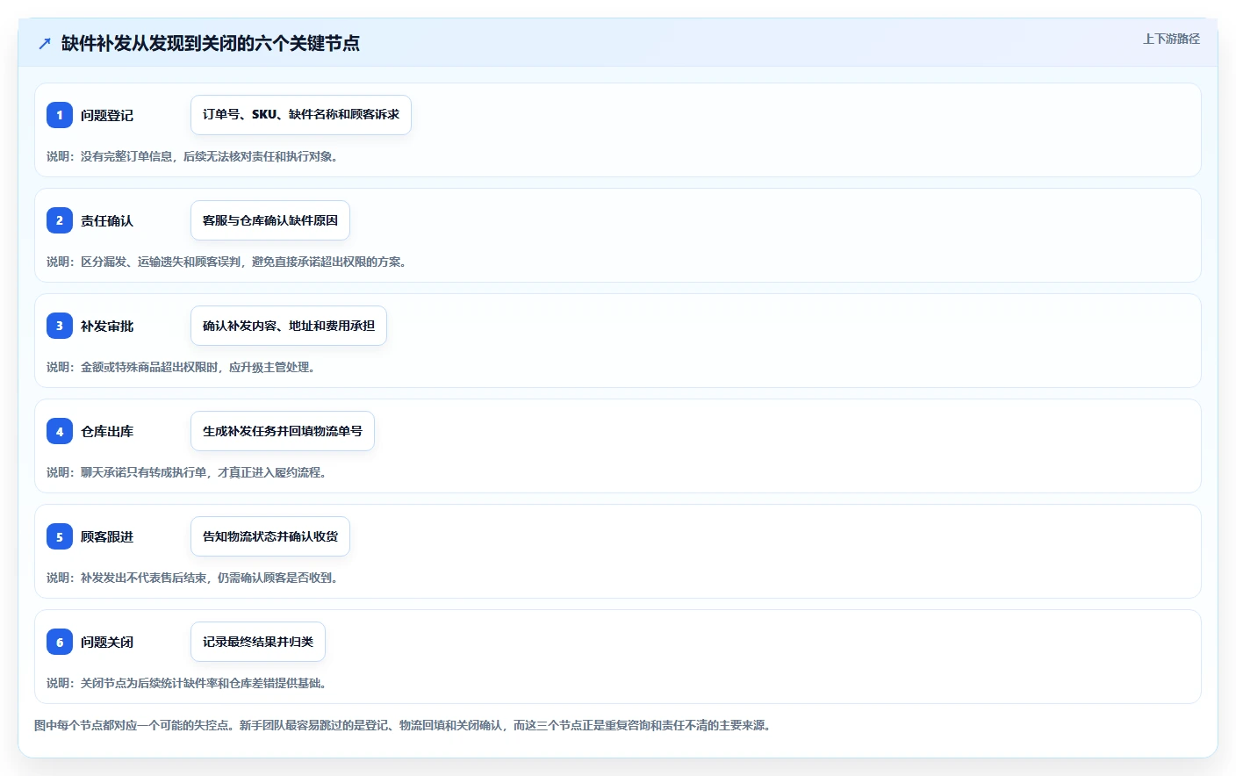Image resolution: width=1236 pixels, height=776 pixels.
Task: Click step number 5 badge
Action: coord(60,536)
